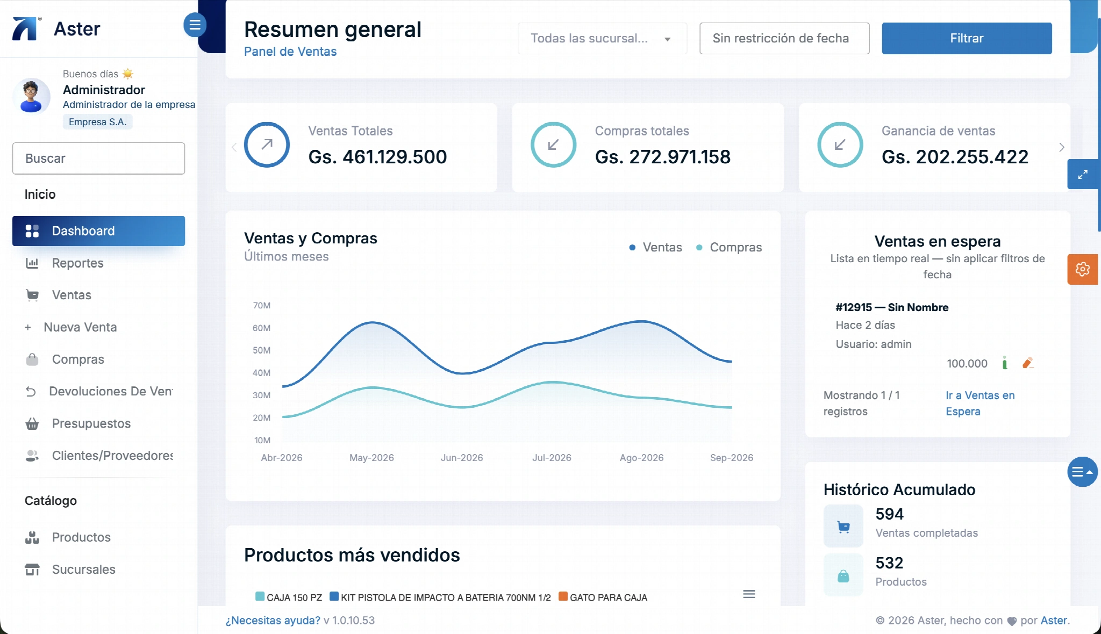Open the Sin restricción de fecha field
This screenshot has height=634, width=1101.
coord(784,38)
